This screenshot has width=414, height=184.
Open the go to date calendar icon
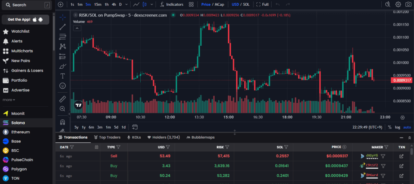135,127
